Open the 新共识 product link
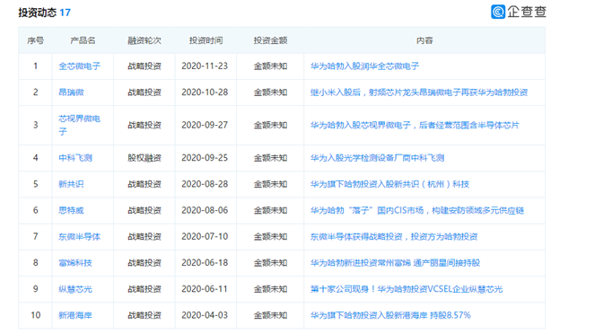This screenshot has height=334, width=612. tap(71, 184)
